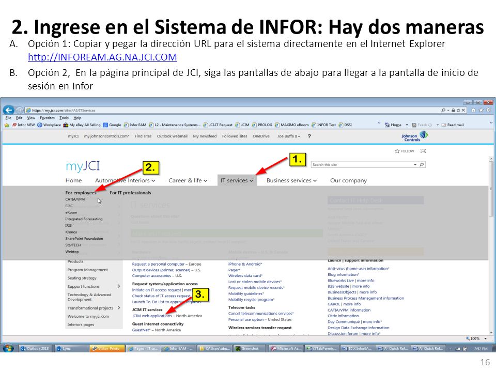The height and width of the screenshot is (372, 496).
Task: Click the Home navigation item
Action: point(74,180)
